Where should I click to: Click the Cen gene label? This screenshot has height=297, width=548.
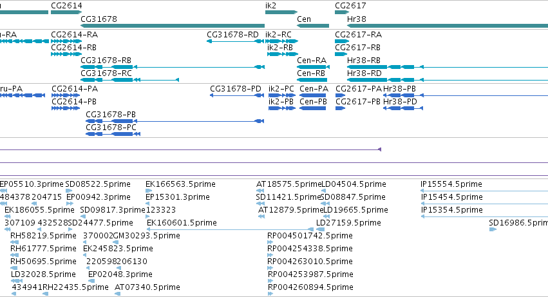point(304,19)
